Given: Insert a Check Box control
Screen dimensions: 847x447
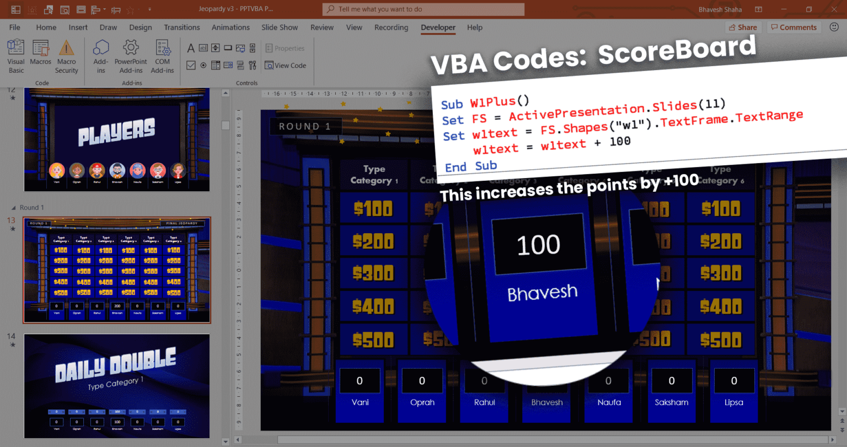Looking at the screenshot, I should tap(191, 65).
